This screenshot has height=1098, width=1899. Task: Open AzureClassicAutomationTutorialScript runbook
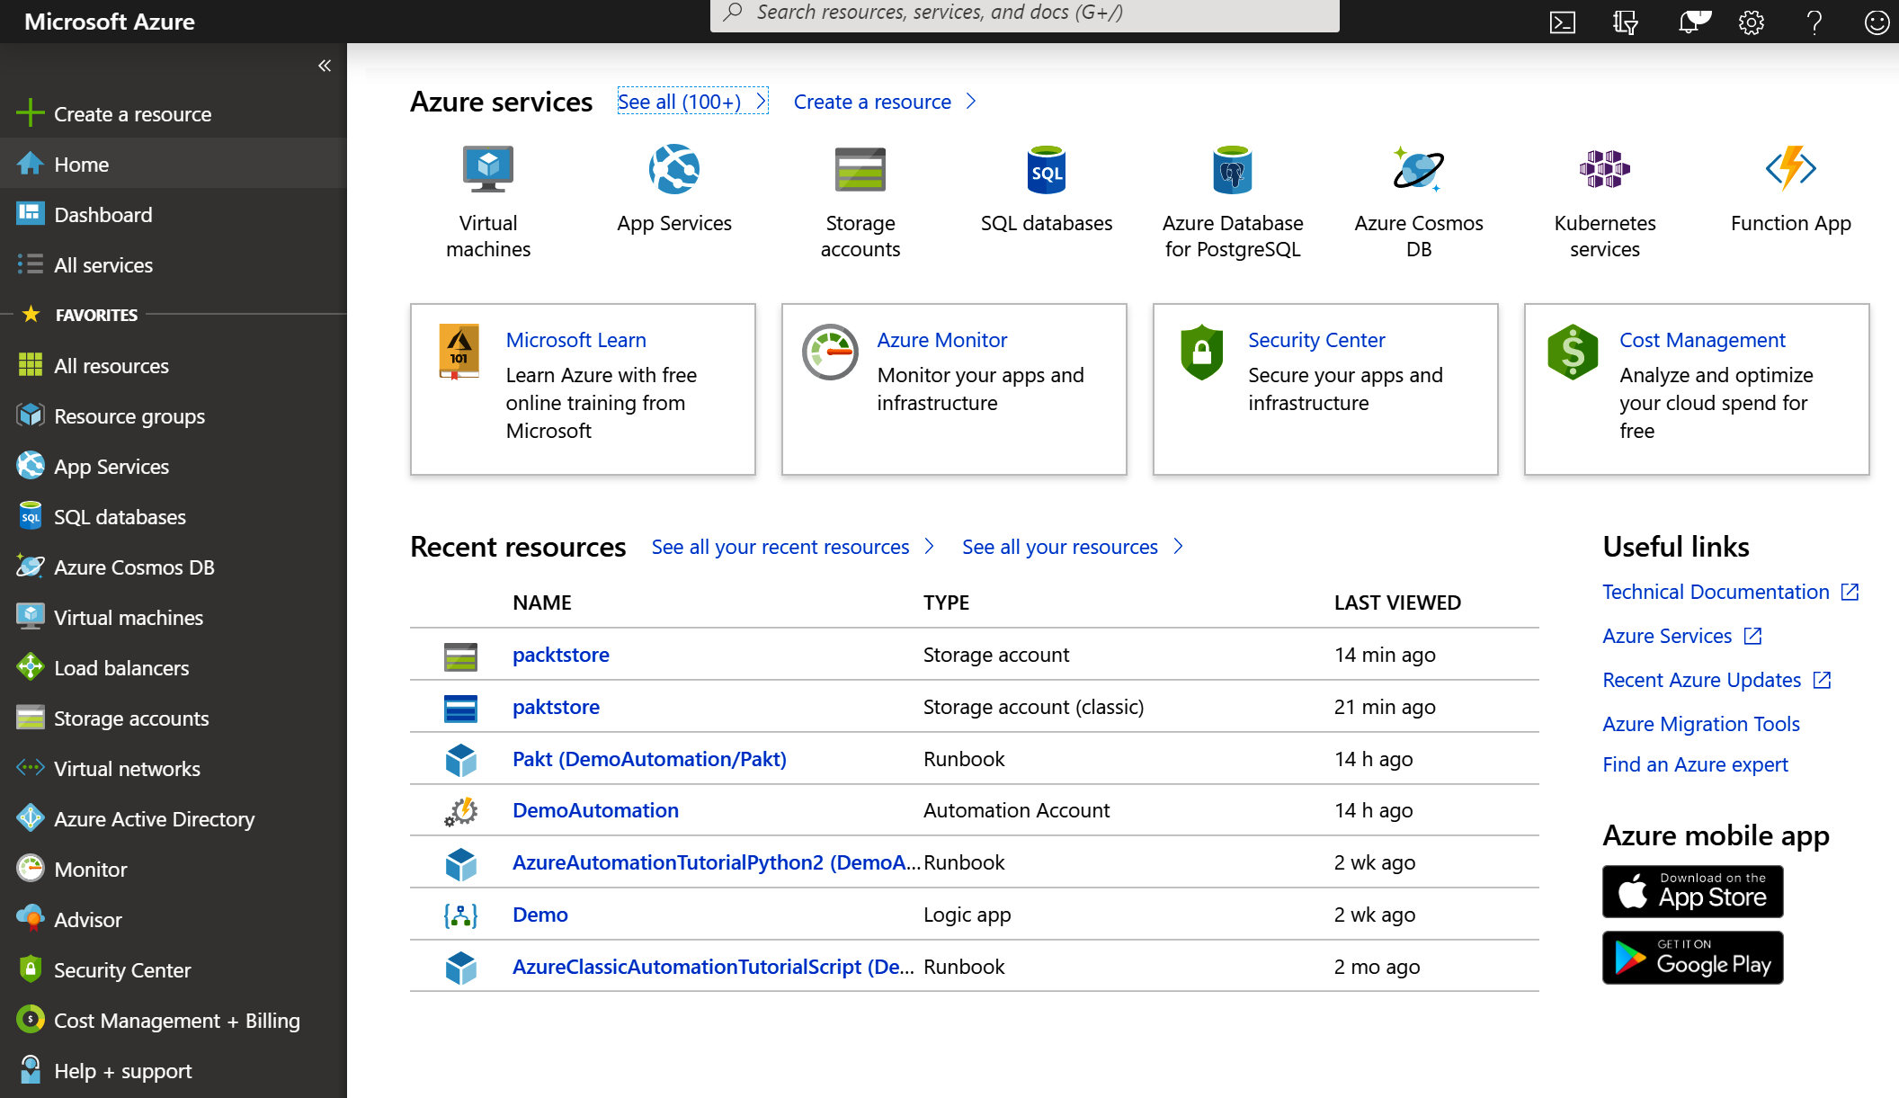pyautogui.click(x=713, y=967)
